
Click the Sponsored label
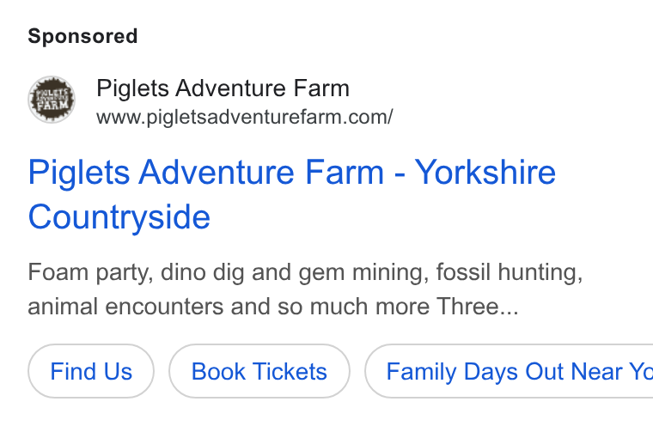[x=82, y=36]
